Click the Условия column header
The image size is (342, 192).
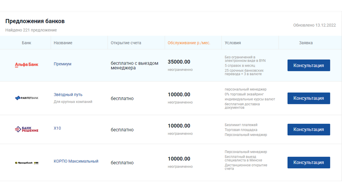[233, 43]
